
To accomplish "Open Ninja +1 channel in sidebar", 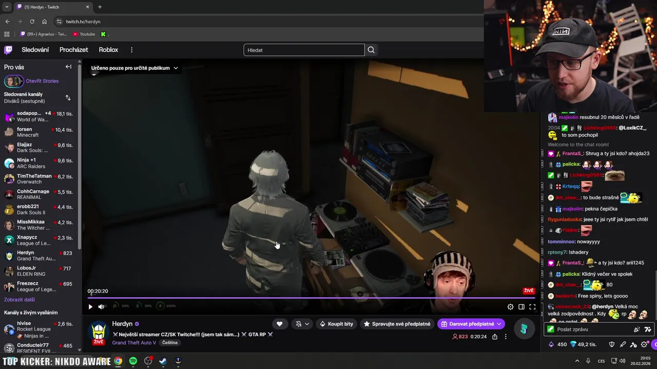I will pyautogui.click(x=38, y=163).
